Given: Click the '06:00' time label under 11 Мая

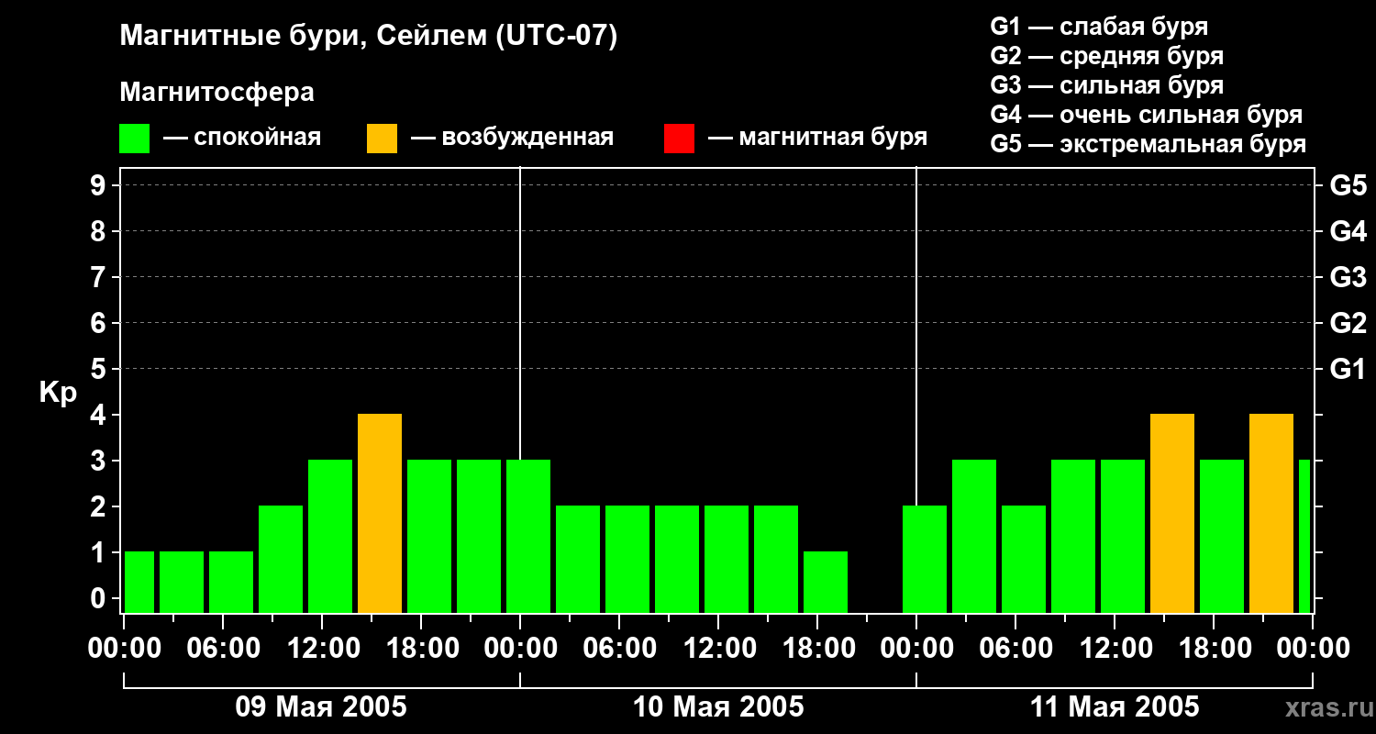Looking at the screenshot, I should (x=1016, y=649).
